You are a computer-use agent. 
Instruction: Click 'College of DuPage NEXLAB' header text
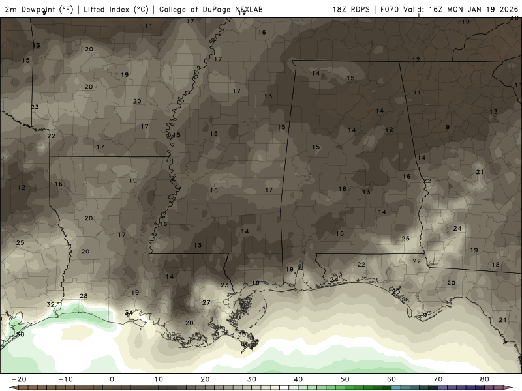pos(211,9)
